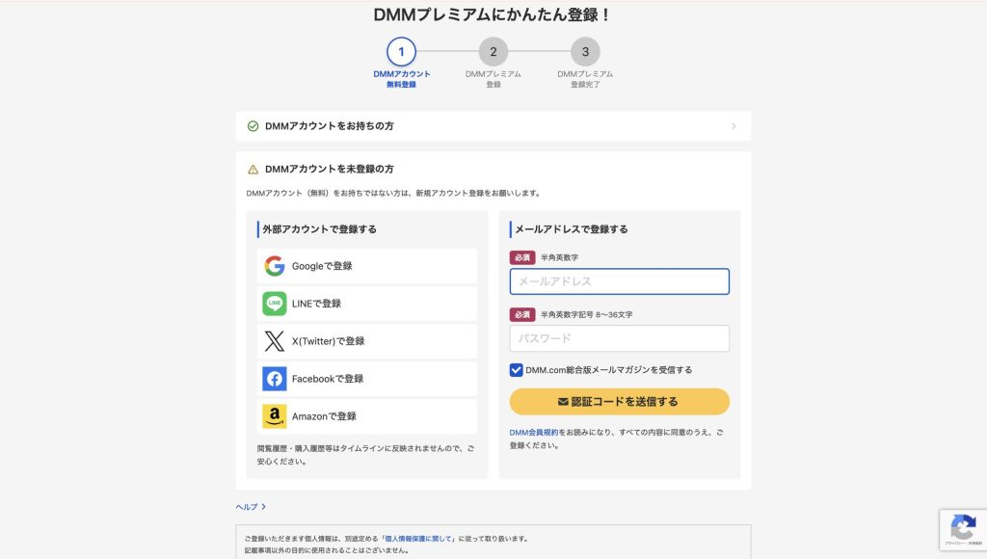Click the Google logo icon
This screenshot has width=987, height=559.
point(275,266)
